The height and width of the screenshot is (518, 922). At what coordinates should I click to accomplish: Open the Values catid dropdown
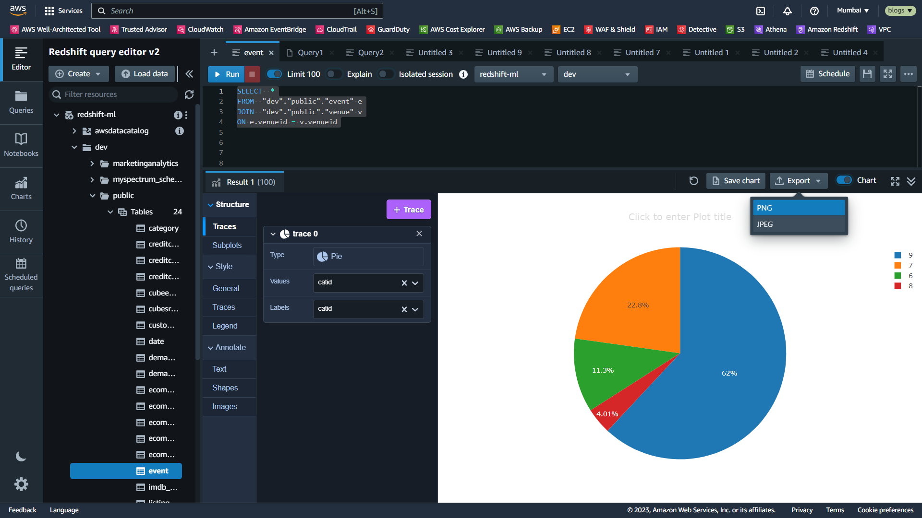415,283
